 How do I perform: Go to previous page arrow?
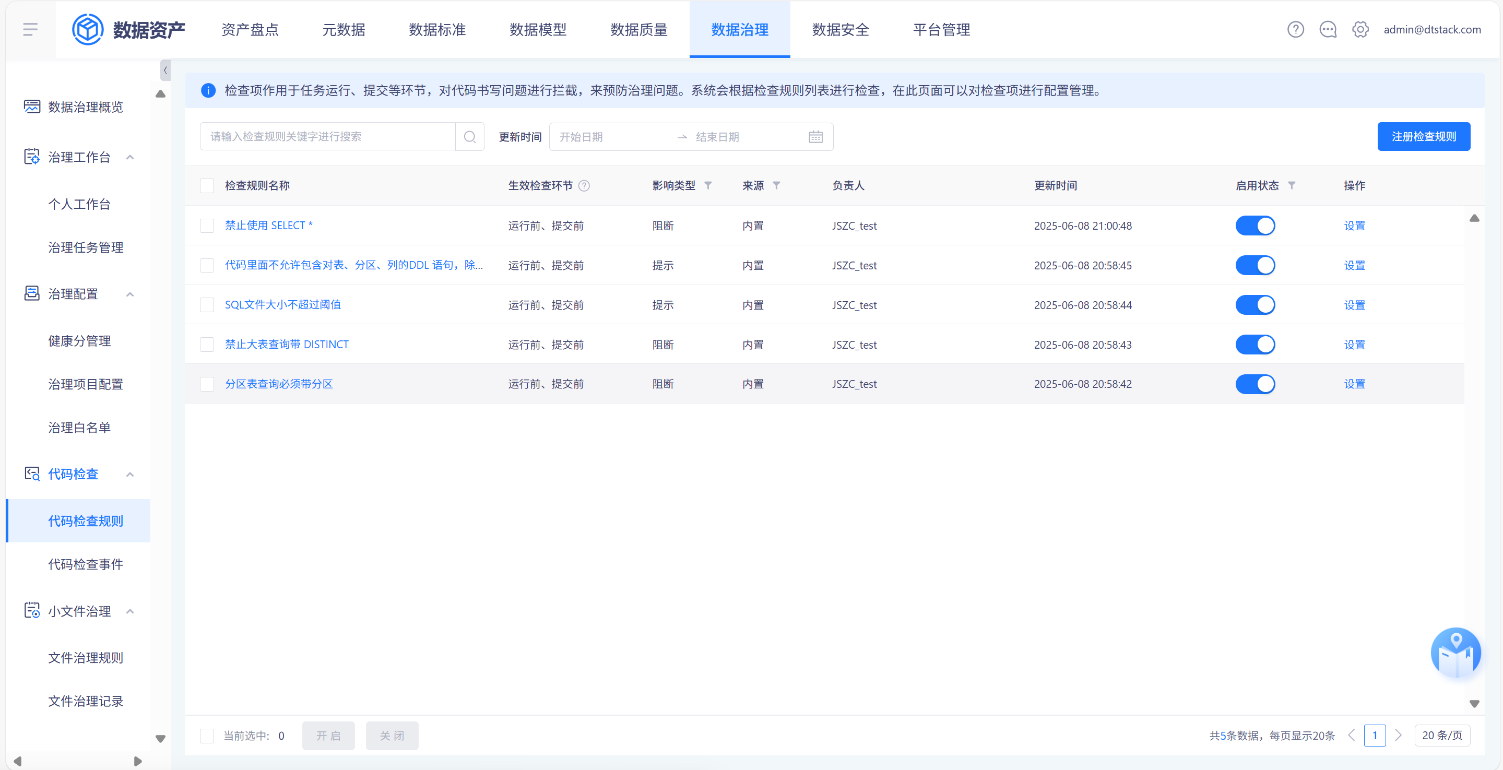[x=1351, y=735]
